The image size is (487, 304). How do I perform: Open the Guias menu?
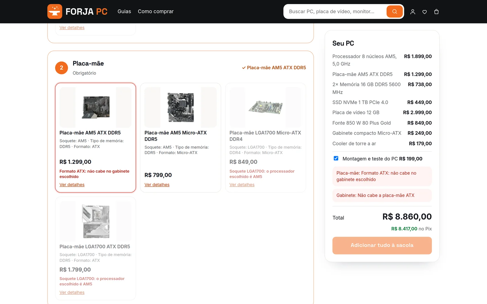124,12
